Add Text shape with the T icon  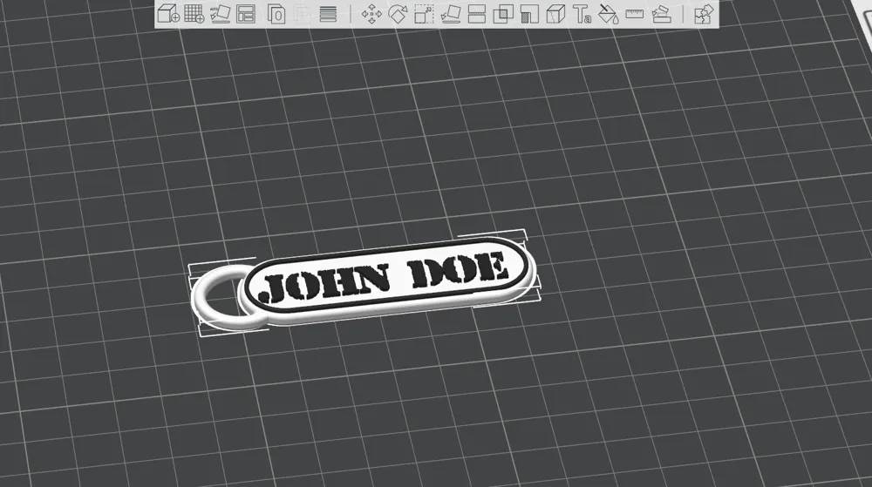(x=582, y=13)
